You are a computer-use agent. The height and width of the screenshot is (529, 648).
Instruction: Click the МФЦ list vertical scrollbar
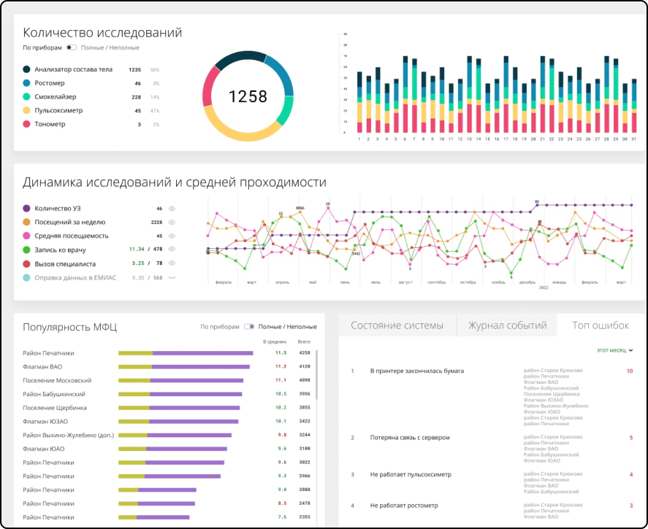pos(316,374)
